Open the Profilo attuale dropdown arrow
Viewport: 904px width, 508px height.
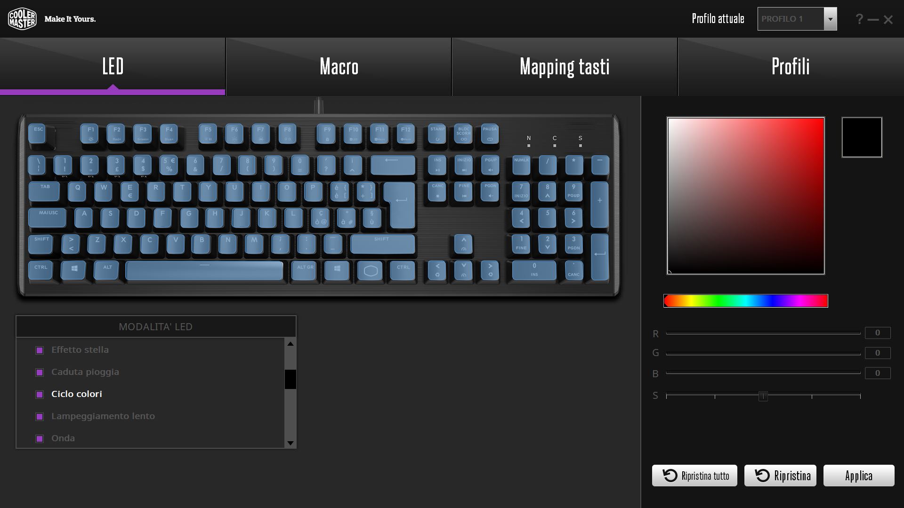pos(830,19)
